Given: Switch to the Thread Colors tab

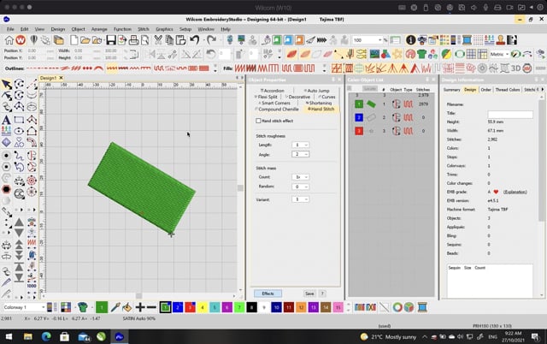Looking at the screenshot, I should 508,89.
